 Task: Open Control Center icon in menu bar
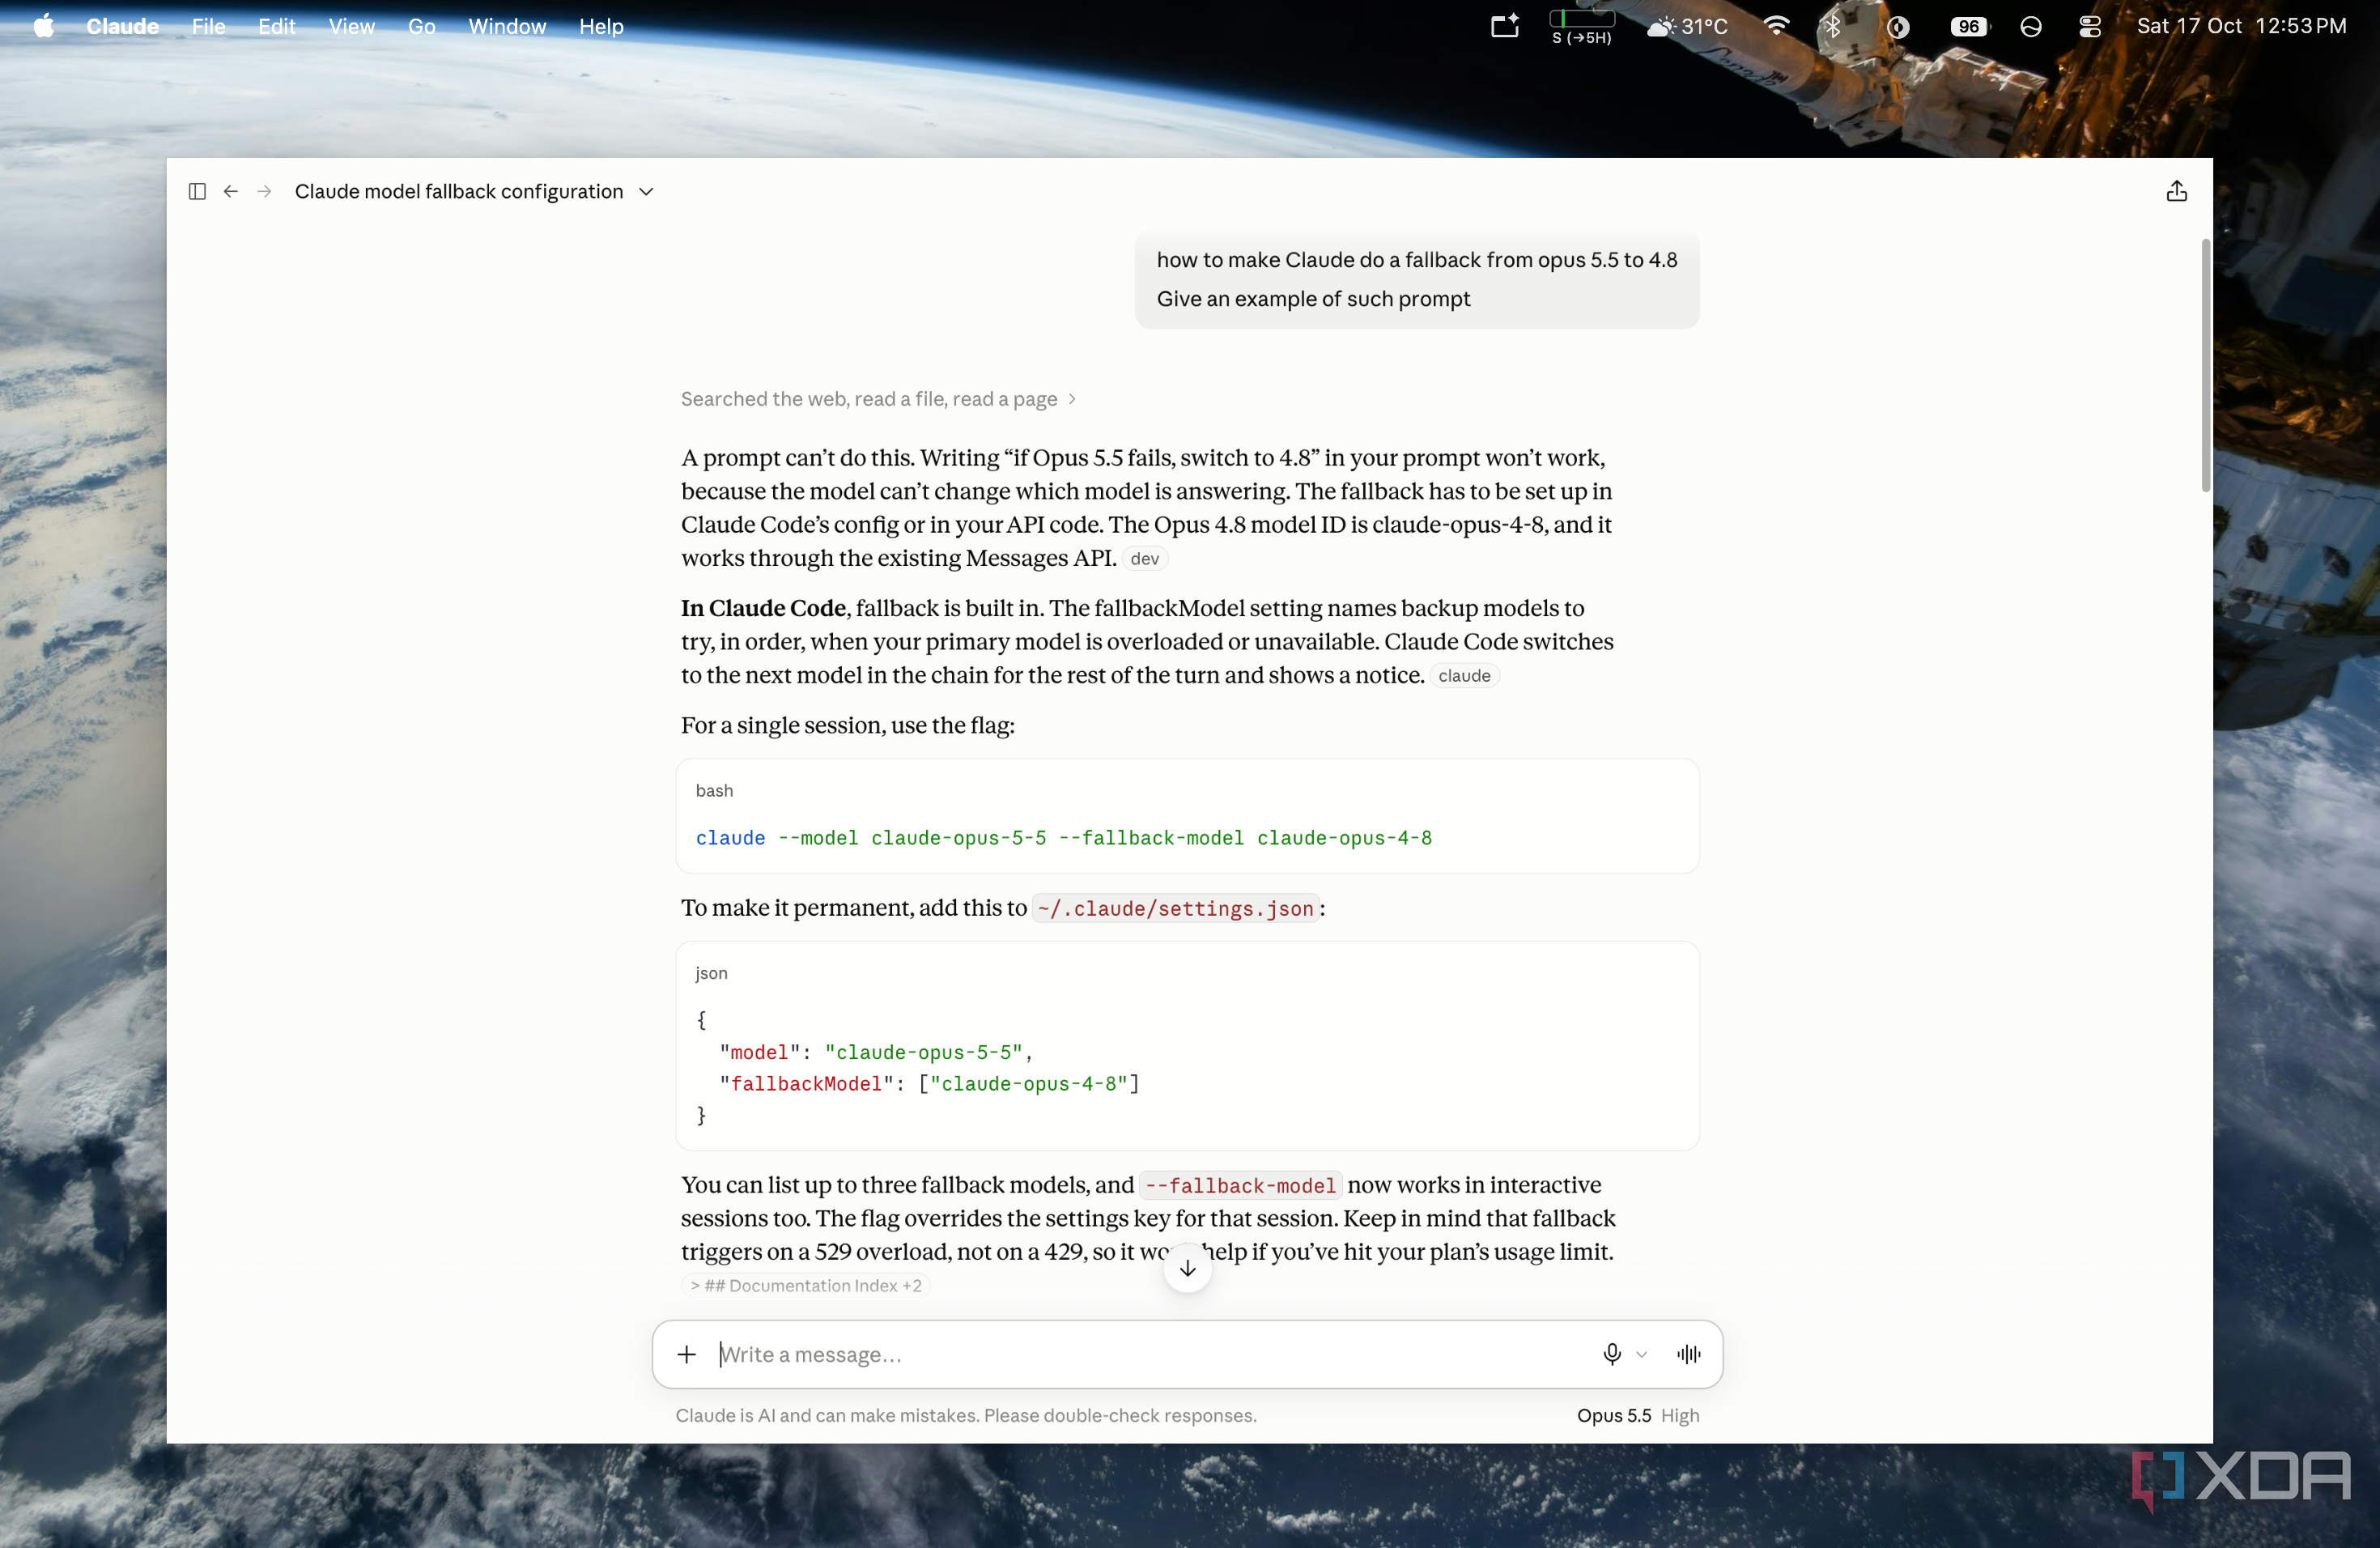(2090, 26)
